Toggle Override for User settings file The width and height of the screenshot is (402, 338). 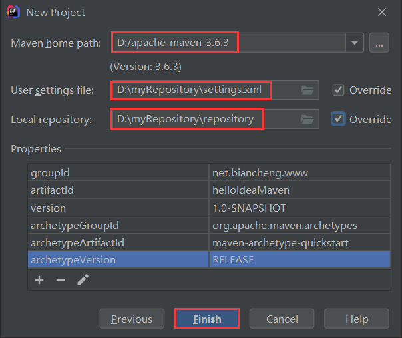coord(338,90)
